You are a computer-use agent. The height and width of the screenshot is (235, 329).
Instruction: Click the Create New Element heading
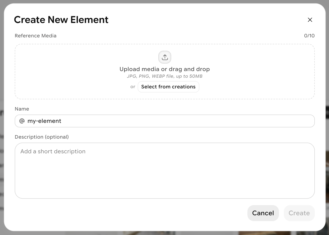(x=61, y=20)
